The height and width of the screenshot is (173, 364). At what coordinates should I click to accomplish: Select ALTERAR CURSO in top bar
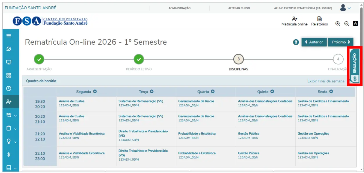click(239, 8)
